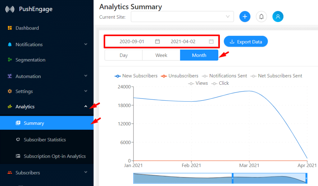Collapse the Analytics sidebar menu
The height and width of the screenshot is (186, 318).
click(x=47, y=107)
